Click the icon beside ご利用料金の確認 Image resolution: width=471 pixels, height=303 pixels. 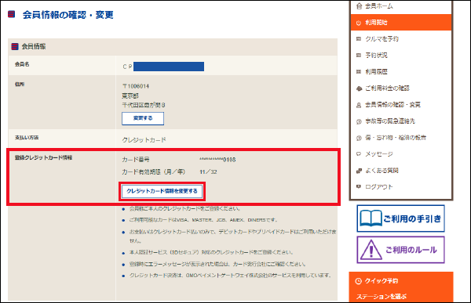(x=359, y=88)
